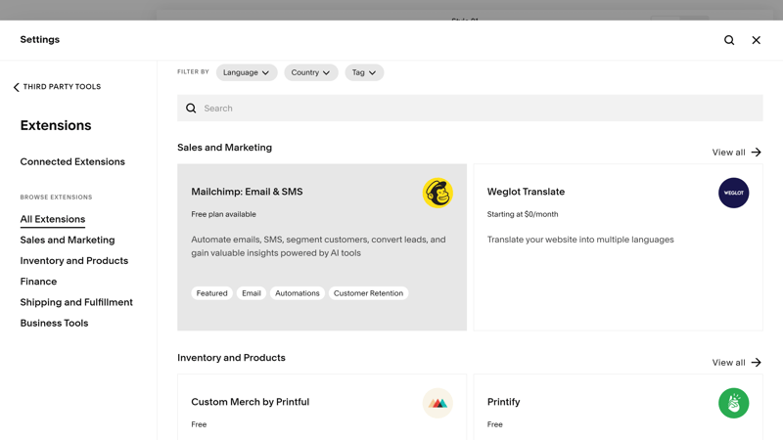
Task: Go back to Third Party Tools
Action: click(x=57, y=87)
